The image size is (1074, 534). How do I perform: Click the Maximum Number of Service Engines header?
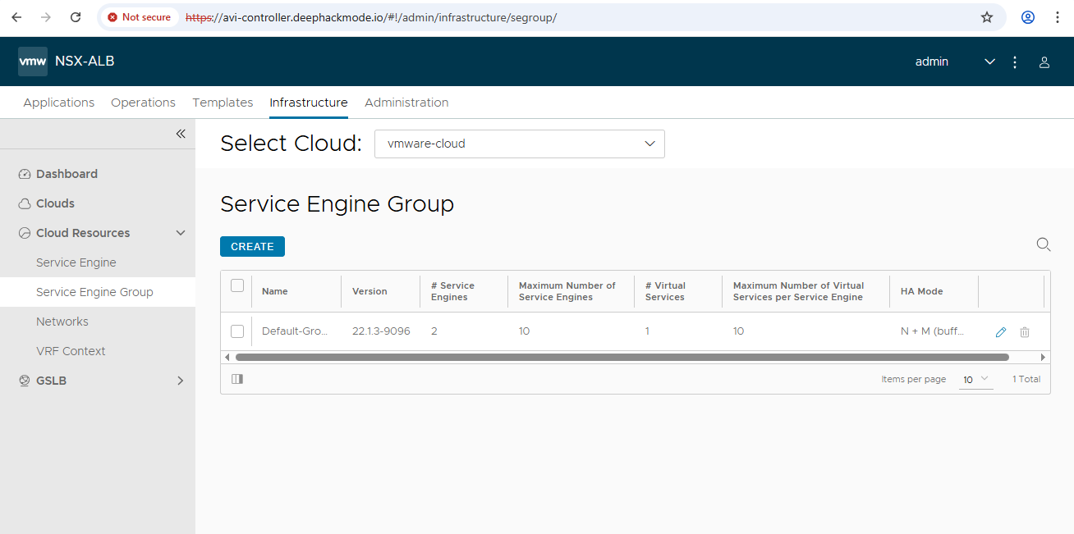(x=567, y=291)
